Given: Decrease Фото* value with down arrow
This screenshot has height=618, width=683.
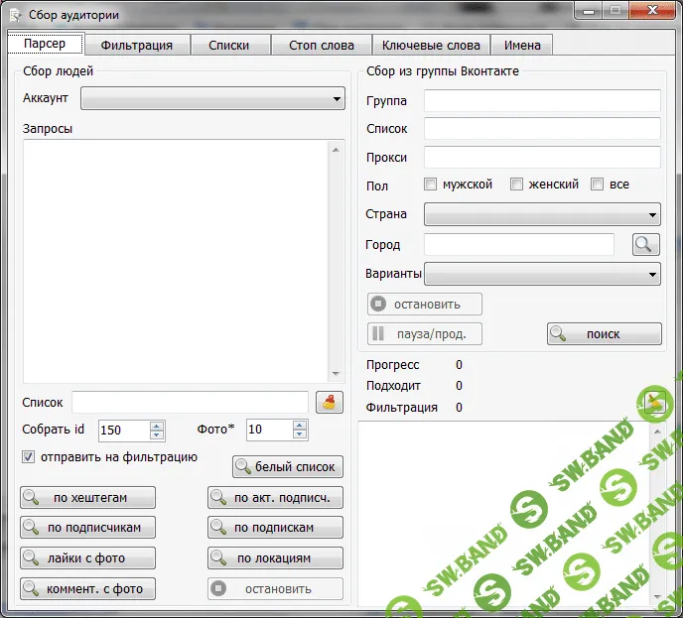Looking at the screenshot, I should click(x=300, y=434).
